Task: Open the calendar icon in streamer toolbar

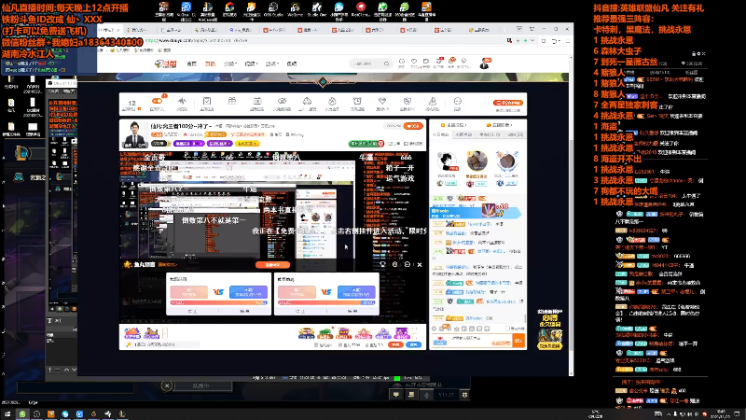Action: point(257,101)
